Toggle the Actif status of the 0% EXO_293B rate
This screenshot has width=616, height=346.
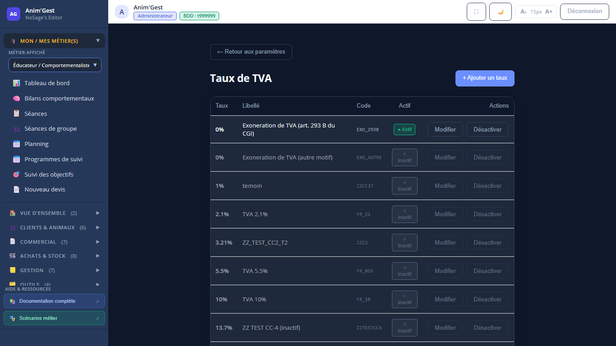click(405, 130)
